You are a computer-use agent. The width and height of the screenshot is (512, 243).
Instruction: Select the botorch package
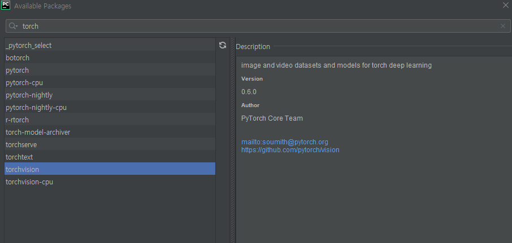110,58
